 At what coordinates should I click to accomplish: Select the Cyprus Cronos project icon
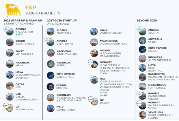[x=51, y=86]
